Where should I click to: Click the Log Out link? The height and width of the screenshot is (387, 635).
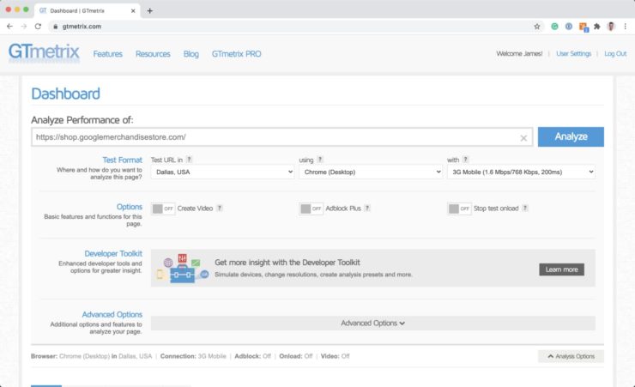tap(615, 53)
